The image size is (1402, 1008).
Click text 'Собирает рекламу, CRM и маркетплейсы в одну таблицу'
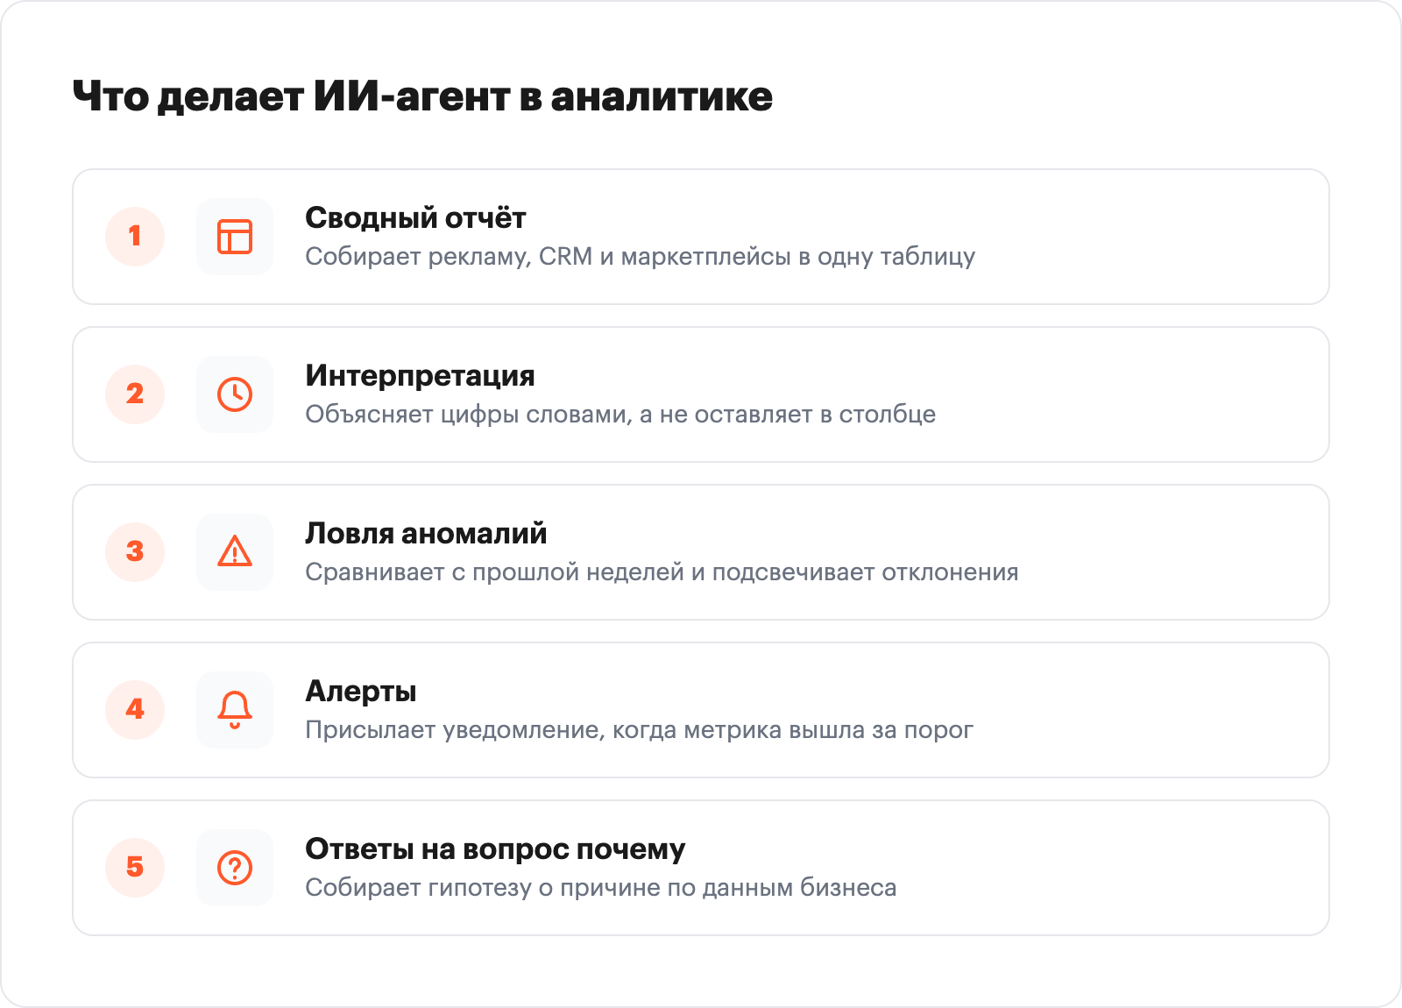pos(640,257)
